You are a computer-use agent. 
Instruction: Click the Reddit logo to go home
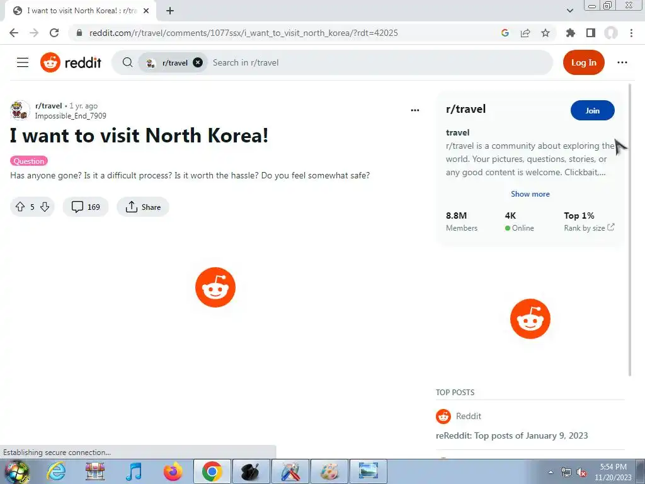pos(71,62)
